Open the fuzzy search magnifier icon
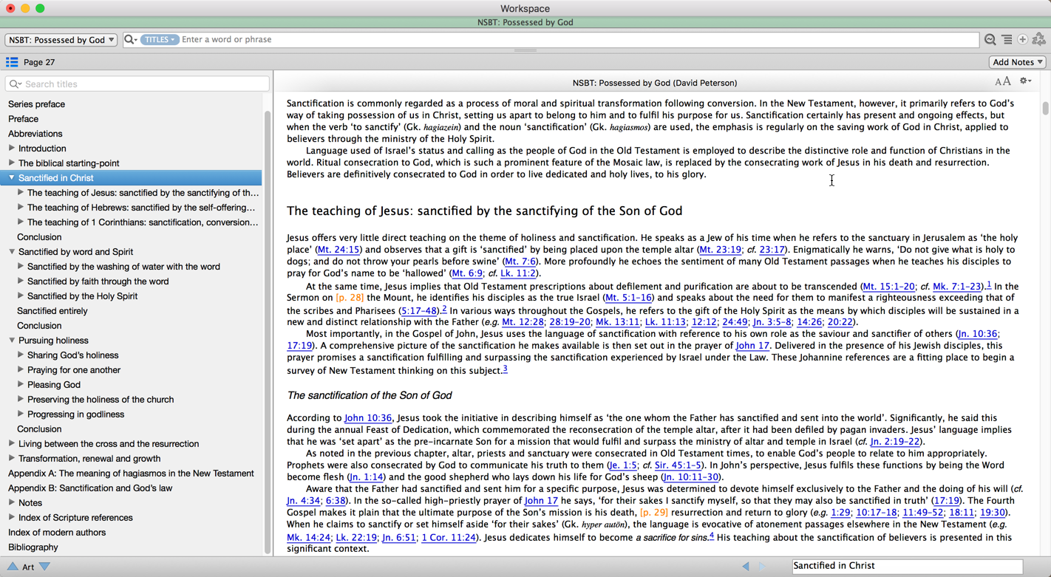Viewport: 1051px width, 577px height. click(990, 40)
